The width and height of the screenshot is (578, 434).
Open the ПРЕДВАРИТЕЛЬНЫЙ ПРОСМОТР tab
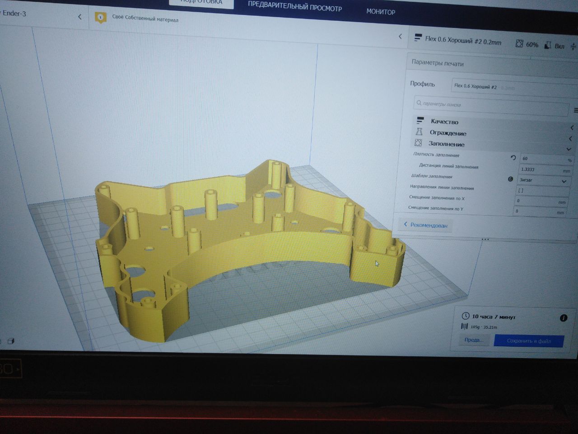294,6
